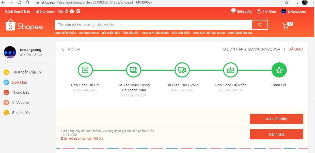Click the timestamp 23:24 29-03-2020
The height and width of the screenshot is (153, 315).
click(x=85, y=90)
